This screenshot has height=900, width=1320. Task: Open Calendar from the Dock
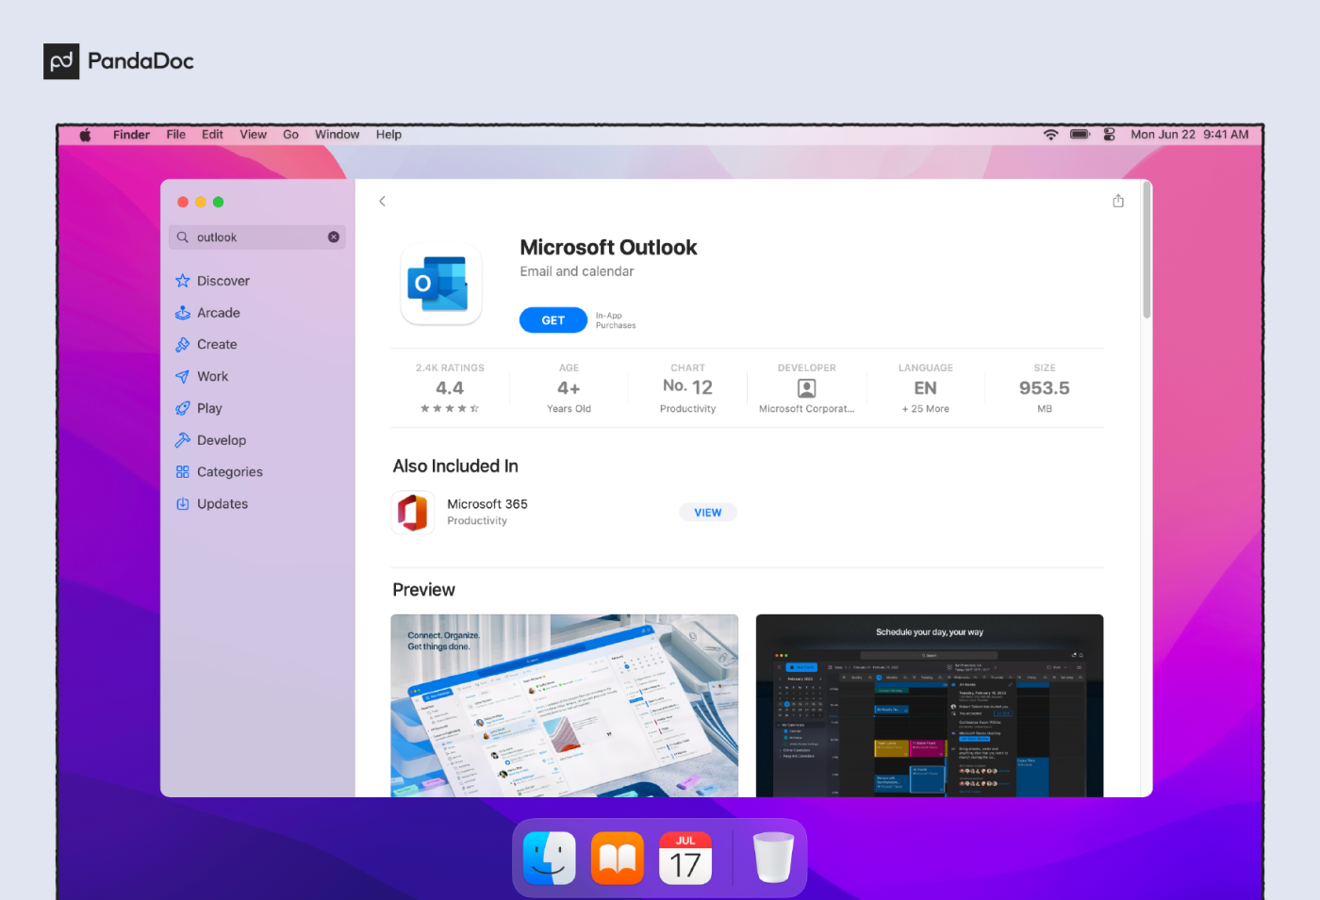pyautogui.click(x=685, y=858)
